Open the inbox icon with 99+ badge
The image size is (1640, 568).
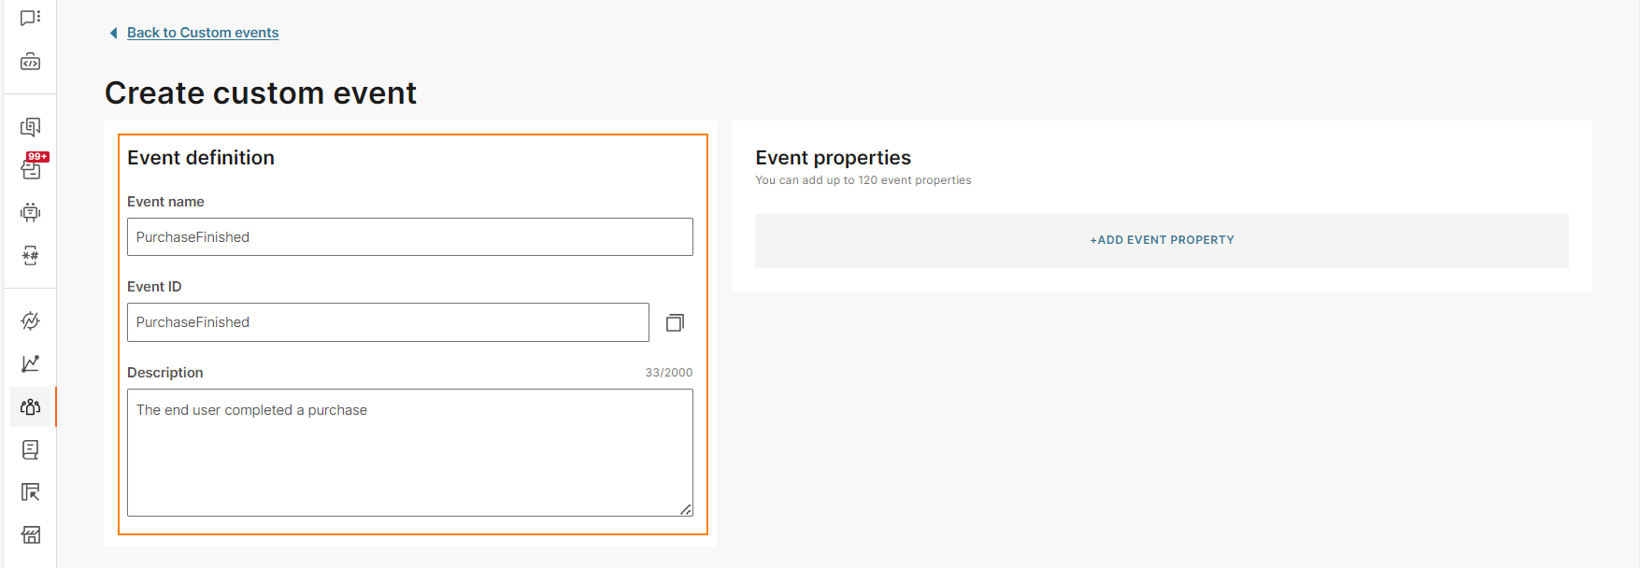32,168
